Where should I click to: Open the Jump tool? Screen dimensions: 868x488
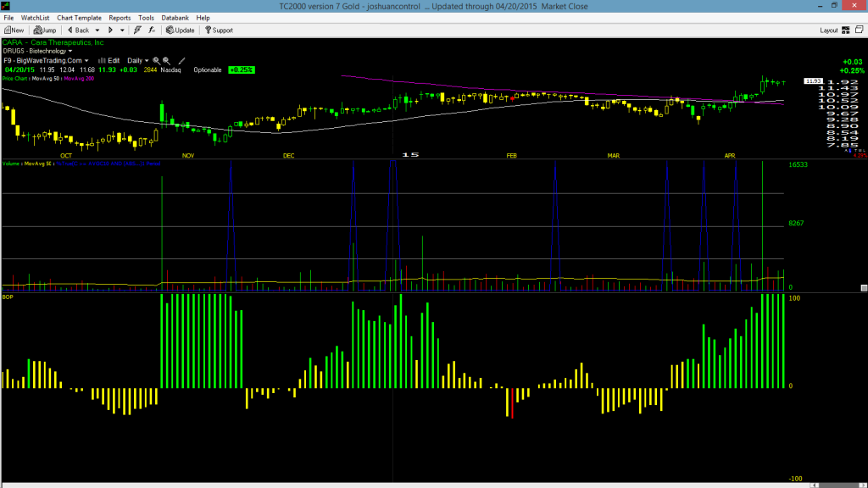point(45,30)
